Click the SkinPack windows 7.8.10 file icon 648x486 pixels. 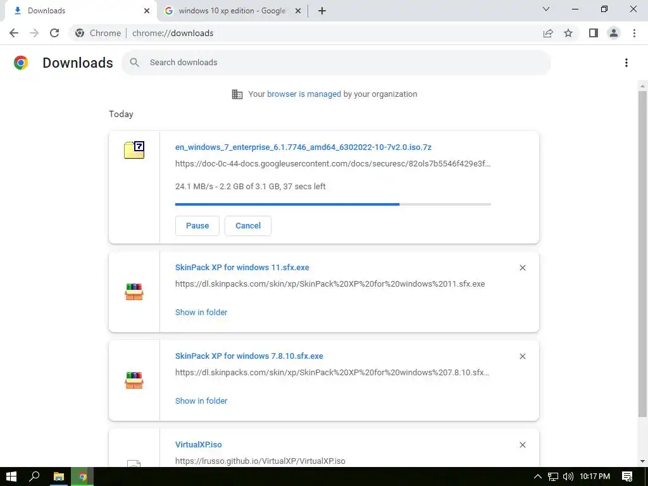[x=134, y=380]
